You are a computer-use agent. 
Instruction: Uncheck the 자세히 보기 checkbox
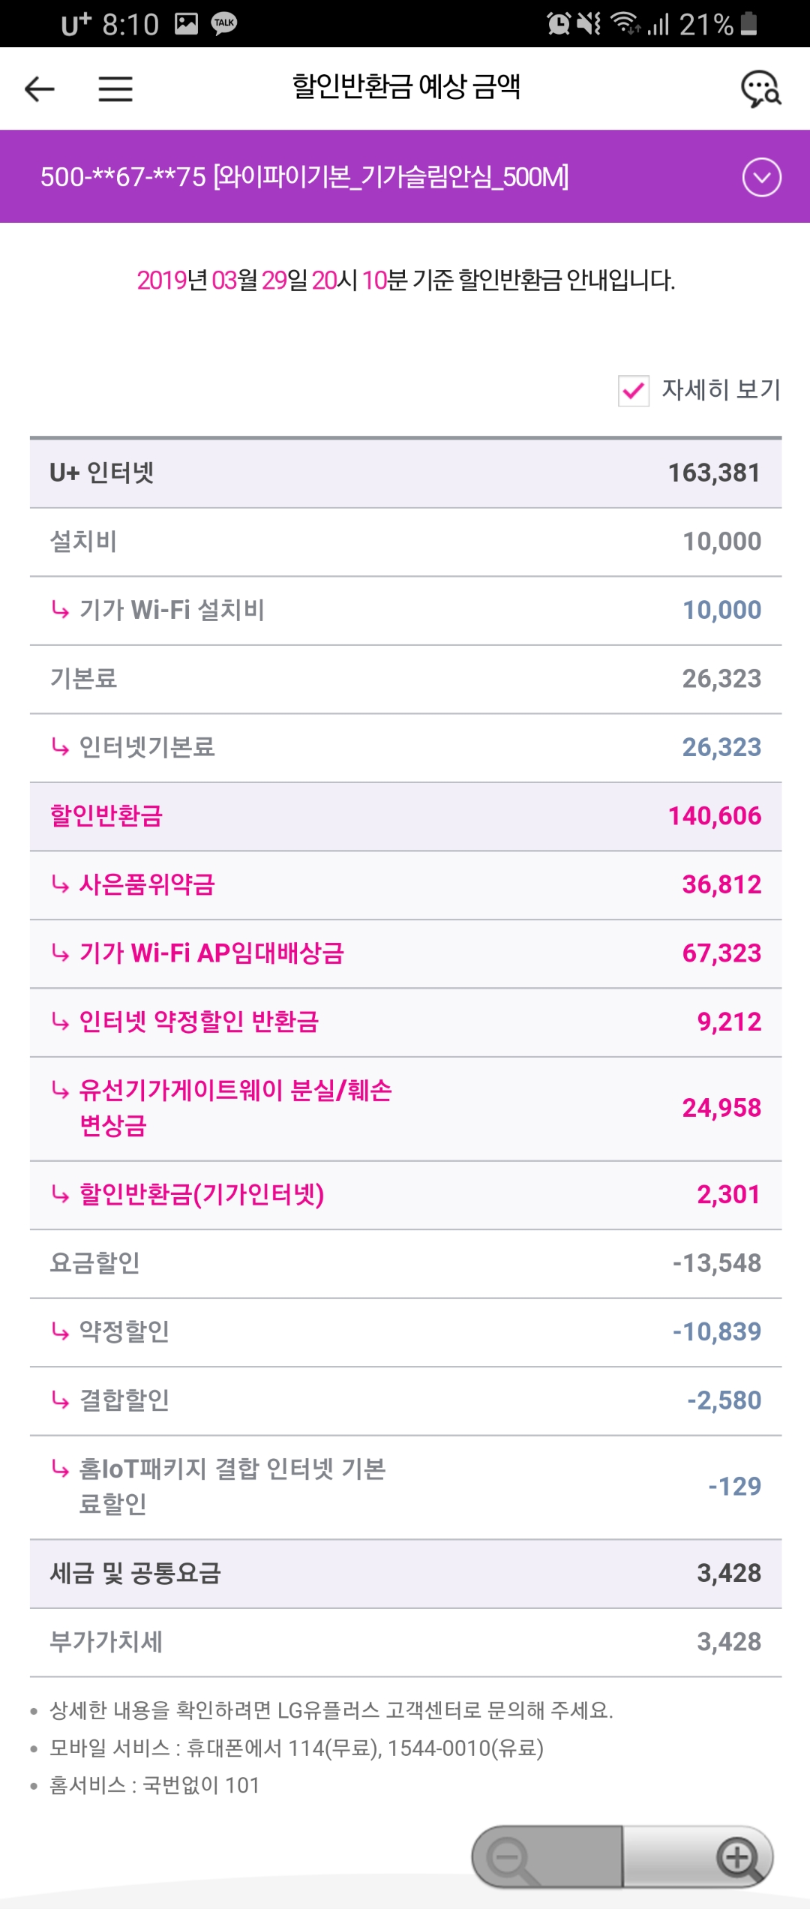(x=633, y=391)
